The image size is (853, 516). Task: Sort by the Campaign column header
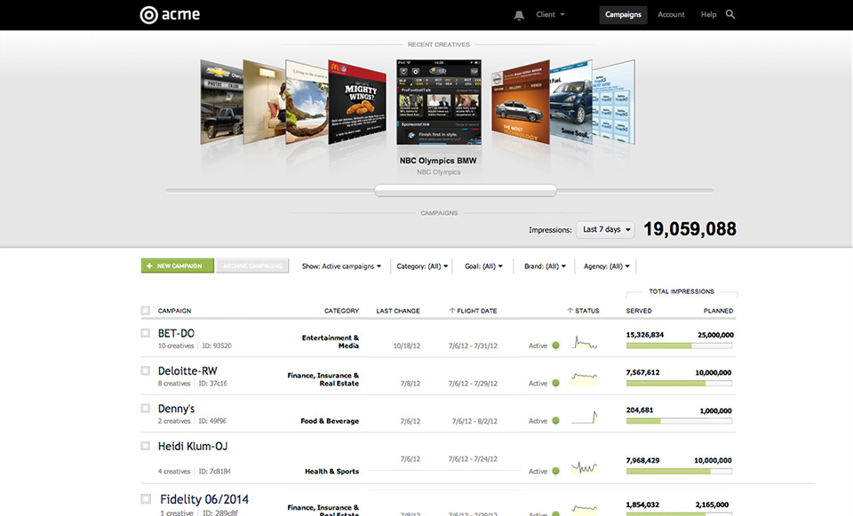click(175, 311)
